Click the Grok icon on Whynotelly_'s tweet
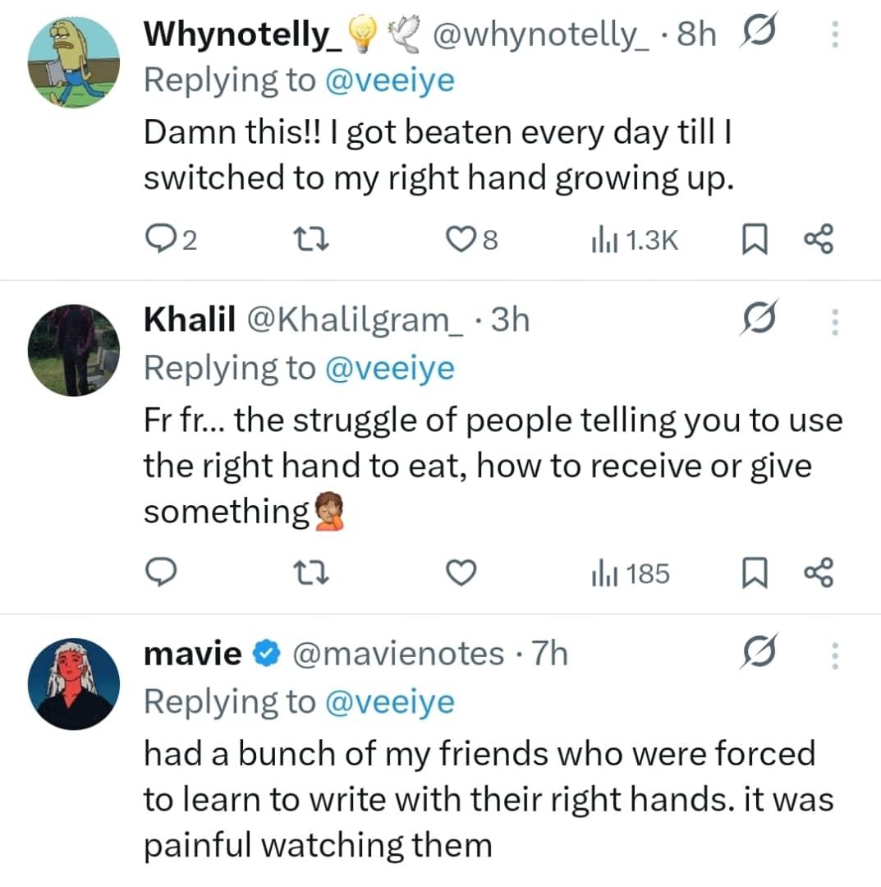The width and height of the screenshot is (881, 887). pos(758,33)
